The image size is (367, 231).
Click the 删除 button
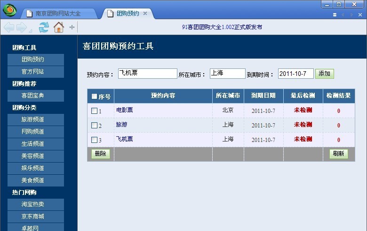click(100, 154)
